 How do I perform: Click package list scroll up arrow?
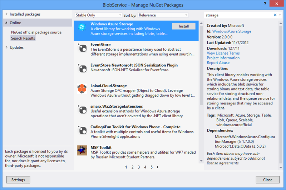(x=201, y=23)
